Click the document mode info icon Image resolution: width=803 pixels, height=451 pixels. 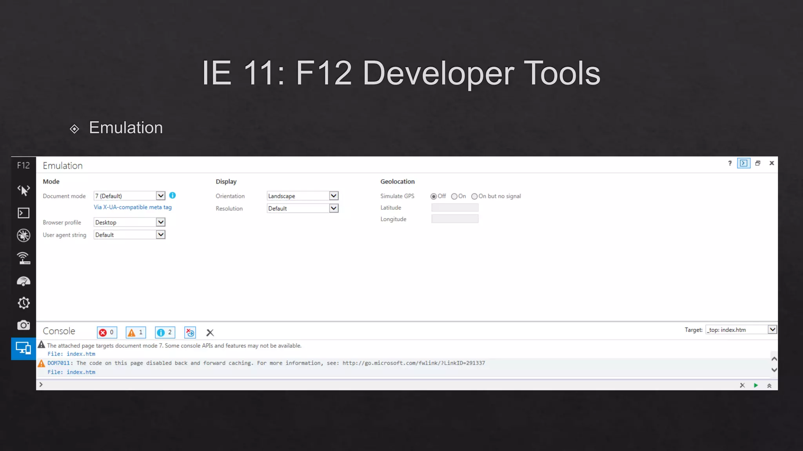[173, 195]
